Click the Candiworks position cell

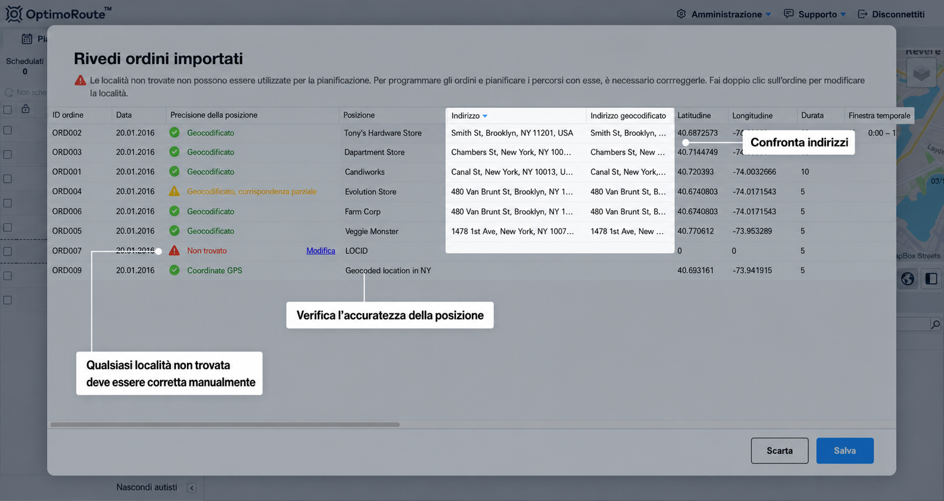pos(365,172)
